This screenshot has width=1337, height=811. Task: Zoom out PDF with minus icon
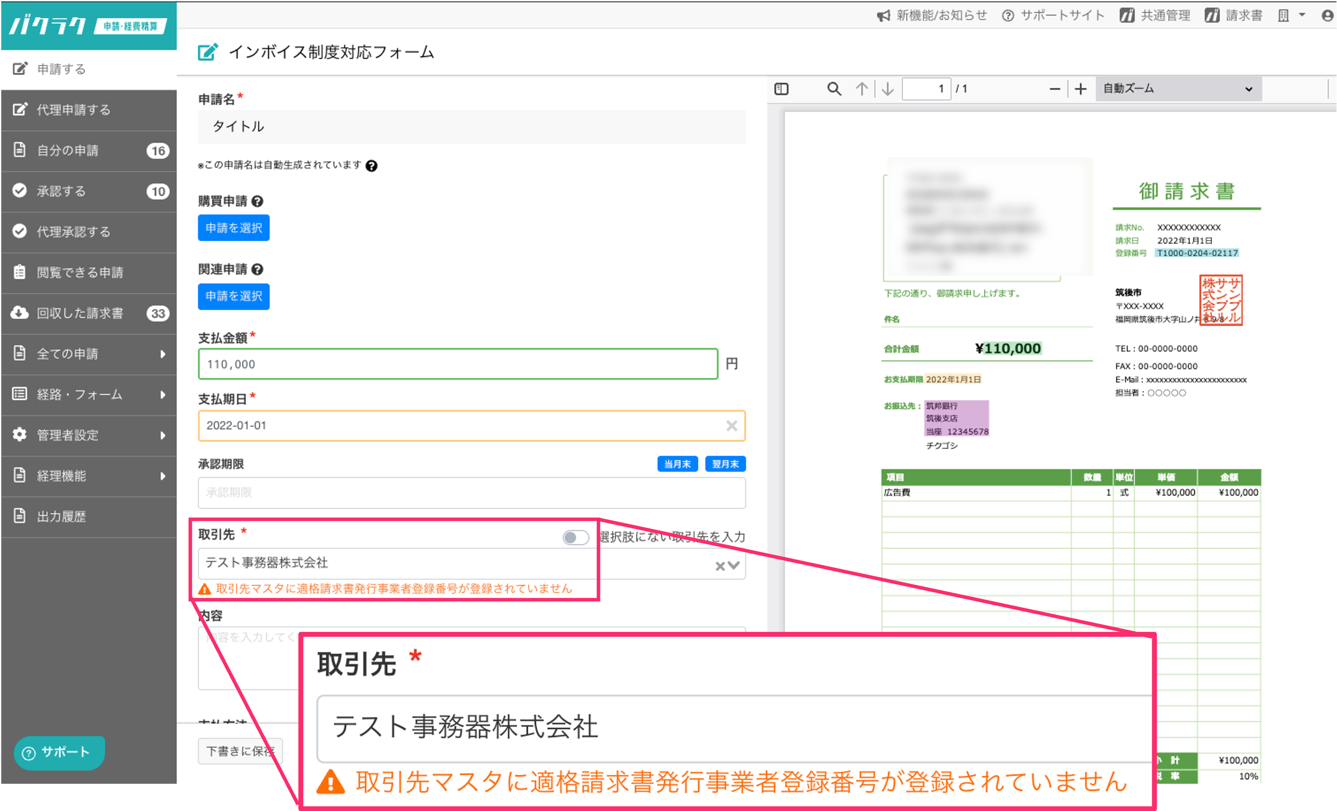(x=1055, y=89)
